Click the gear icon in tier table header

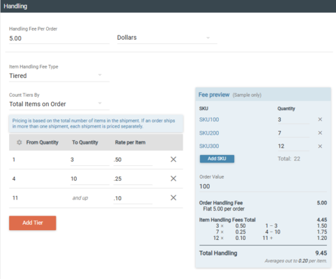(20, 142)
